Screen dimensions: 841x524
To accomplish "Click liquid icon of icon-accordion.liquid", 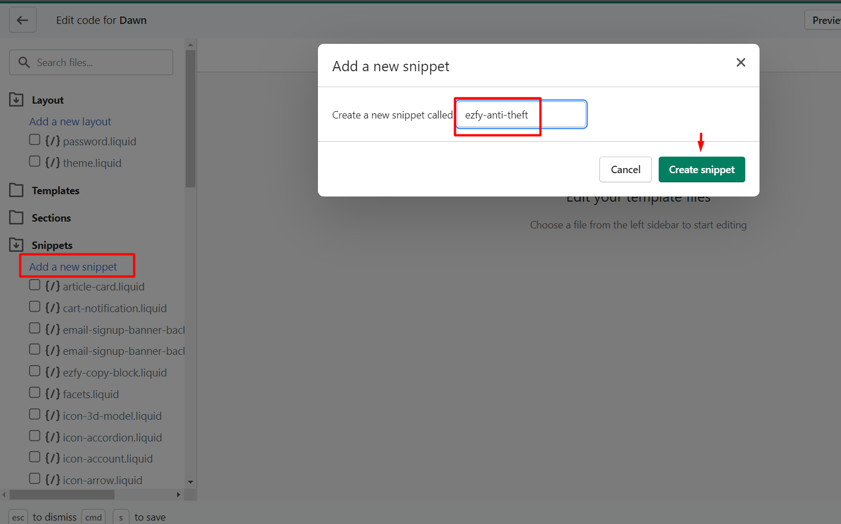I will (52, 437).
